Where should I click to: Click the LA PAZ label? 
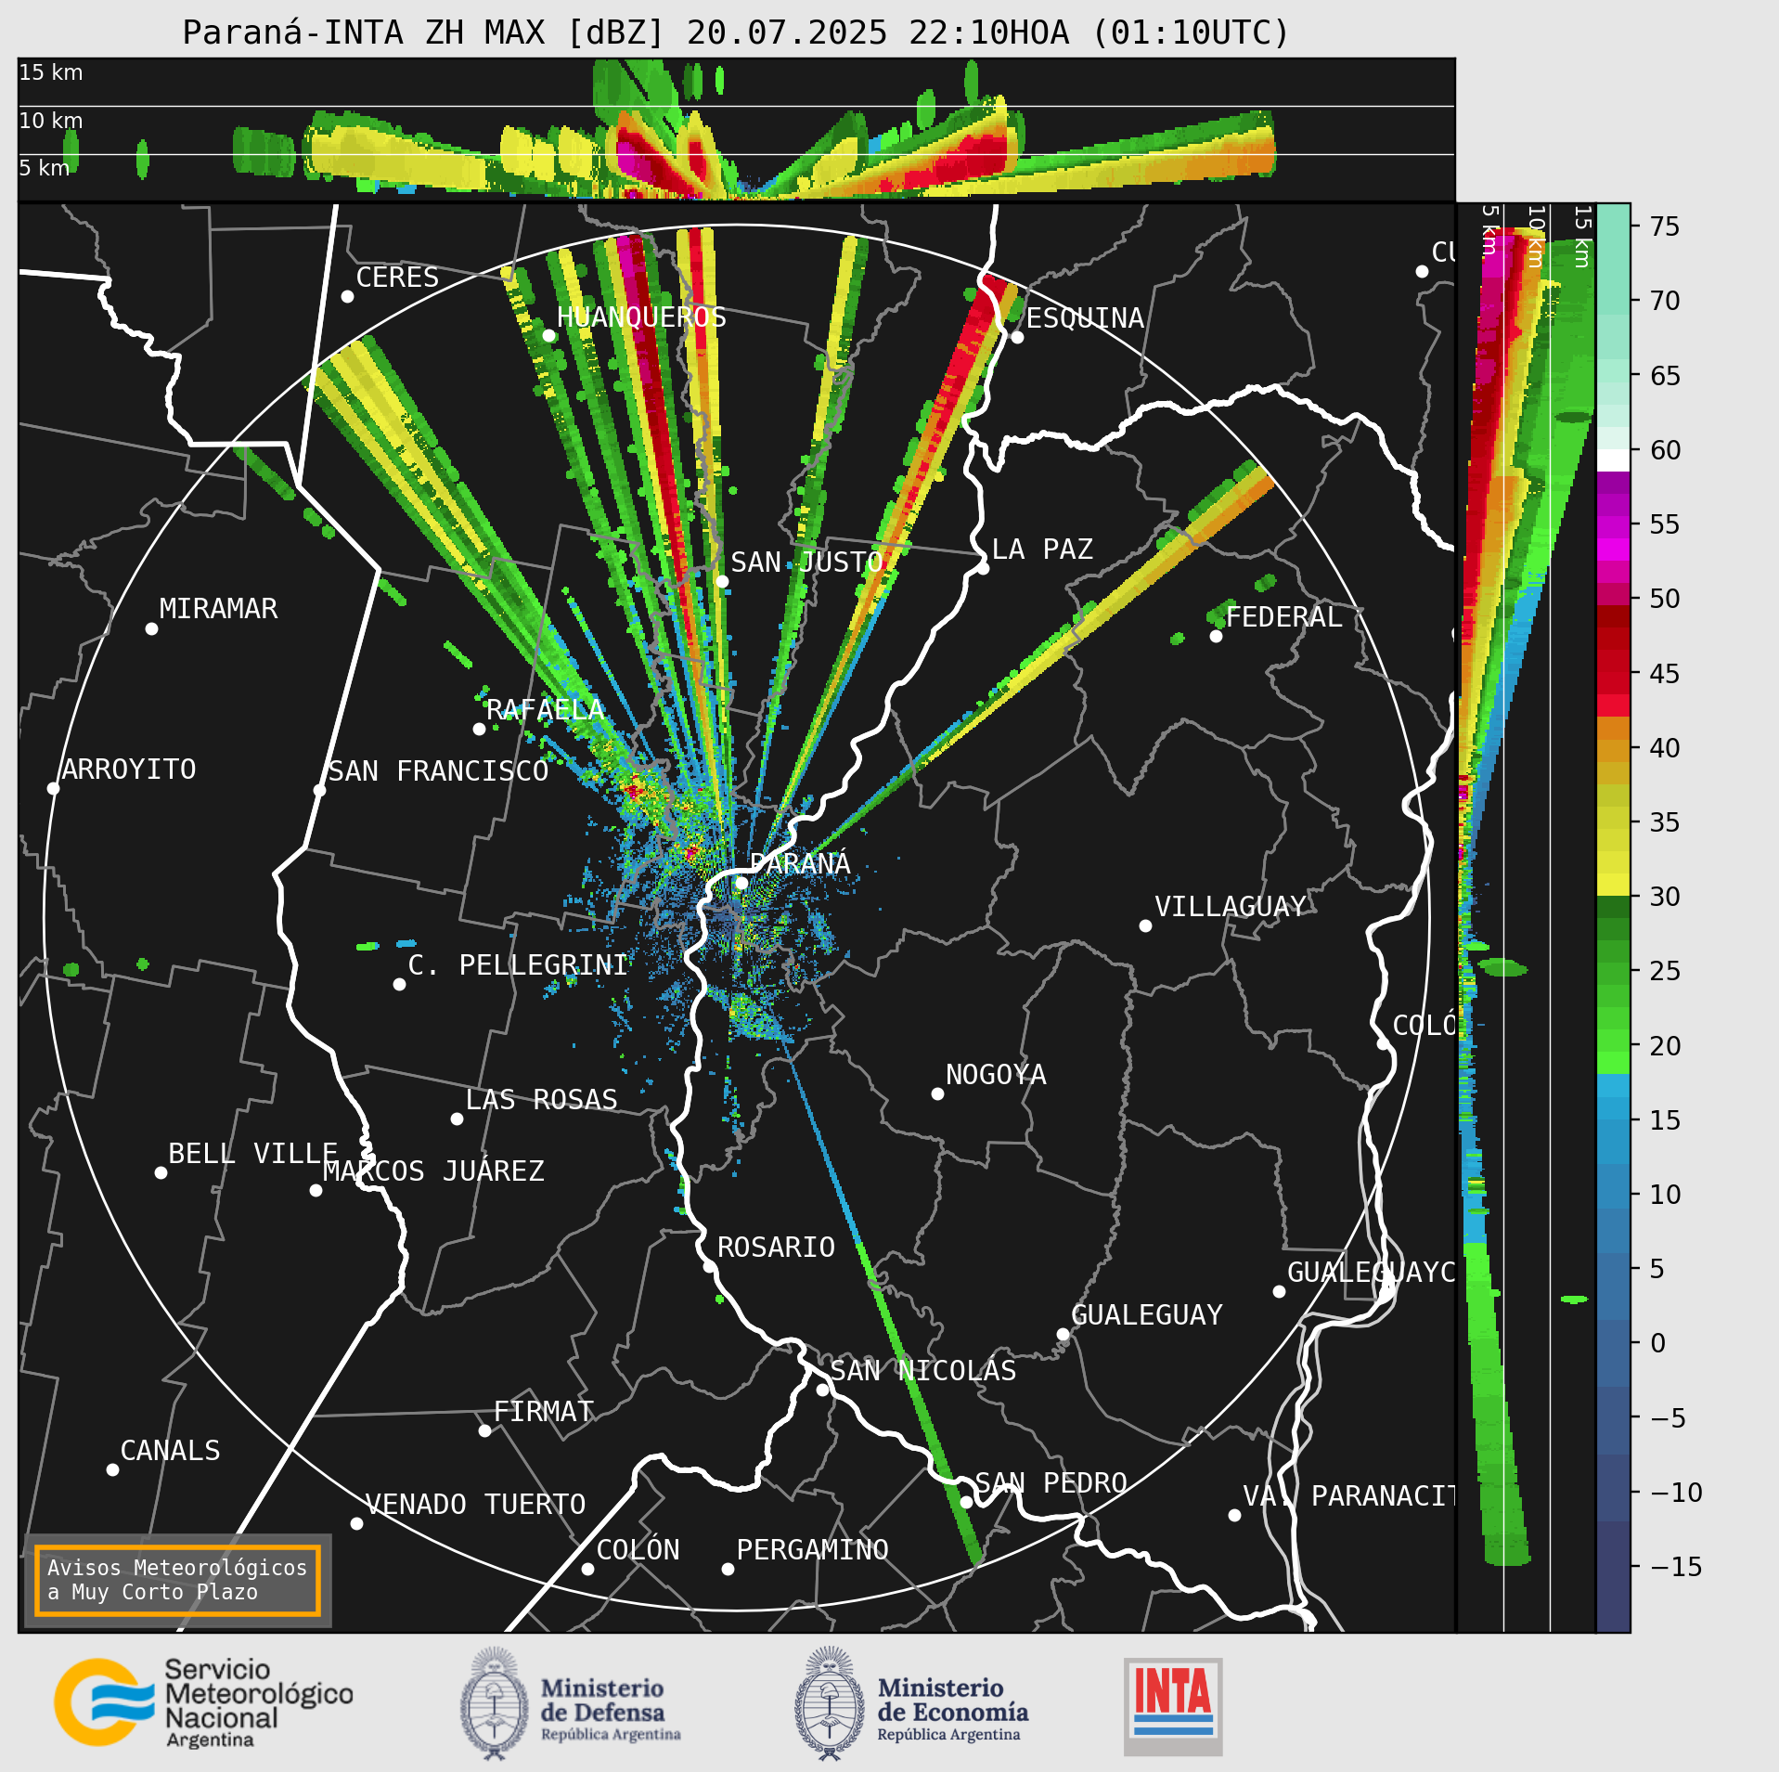point(1042,549)
